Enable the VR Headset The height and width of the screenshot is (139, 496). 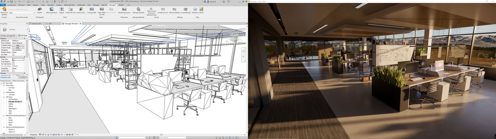coord(40,9)
